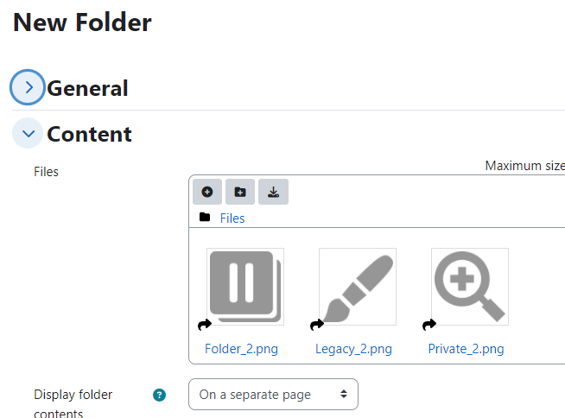This screenshot has height=418, width=565.
Task: Click the help icon beside Display folder contents
Action: pos(159,395)
